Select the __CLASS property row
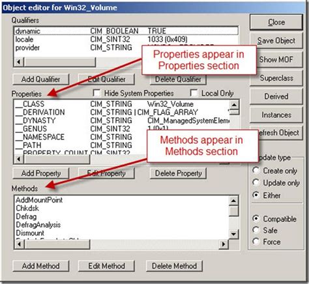Image resolution: width=309 pixels, height=284 pixels. [x=122, y=104]
